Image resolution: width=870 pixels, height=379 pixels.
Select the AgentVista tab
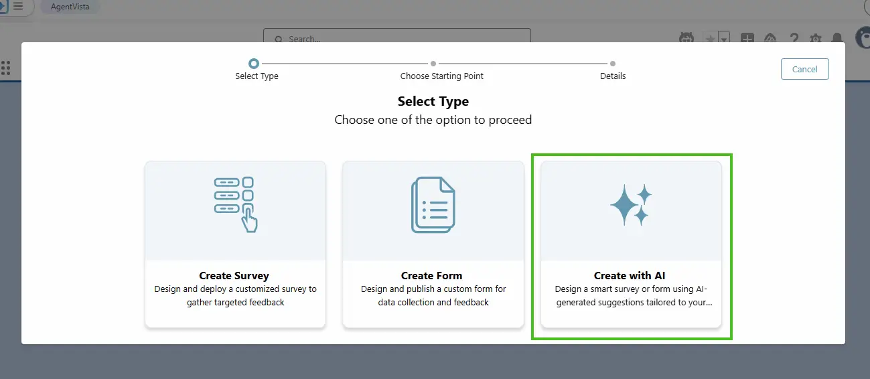(x=70, y=7)
